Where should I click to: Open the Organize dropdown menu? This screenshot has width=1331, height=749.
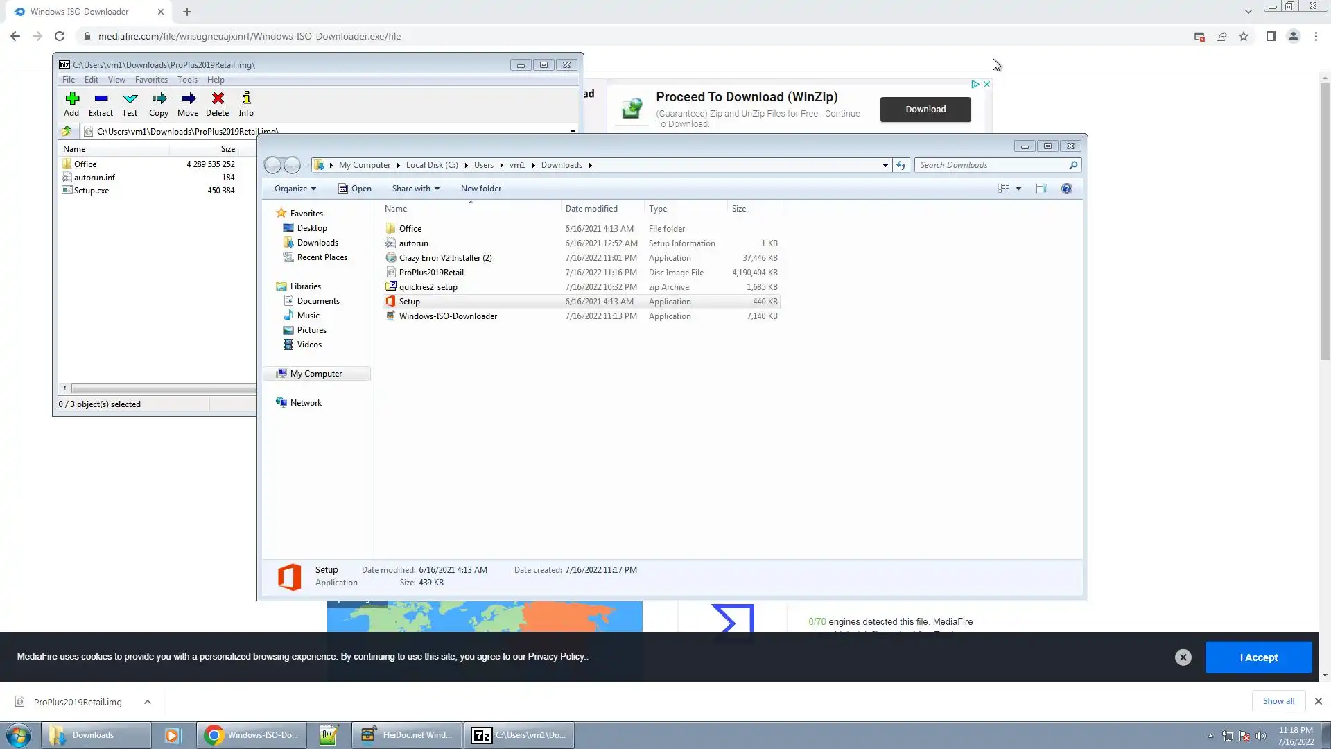tap(295, 189)
